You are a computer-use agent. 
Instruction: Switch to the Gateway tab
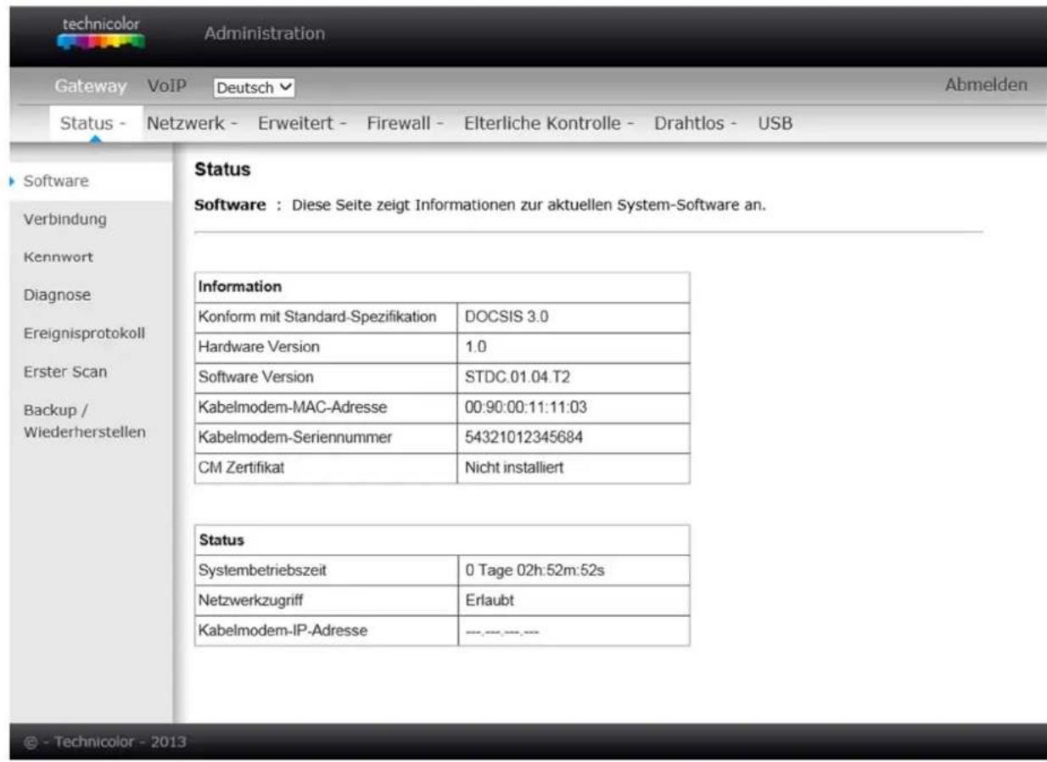click(91, 86)
